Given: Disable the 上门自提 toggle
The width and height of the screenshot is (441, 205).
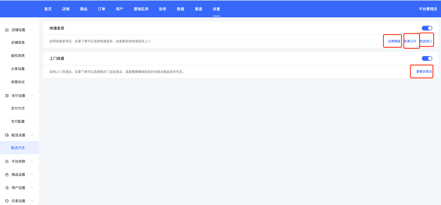Looking at the screenshot, I should (x=427, y=58).
